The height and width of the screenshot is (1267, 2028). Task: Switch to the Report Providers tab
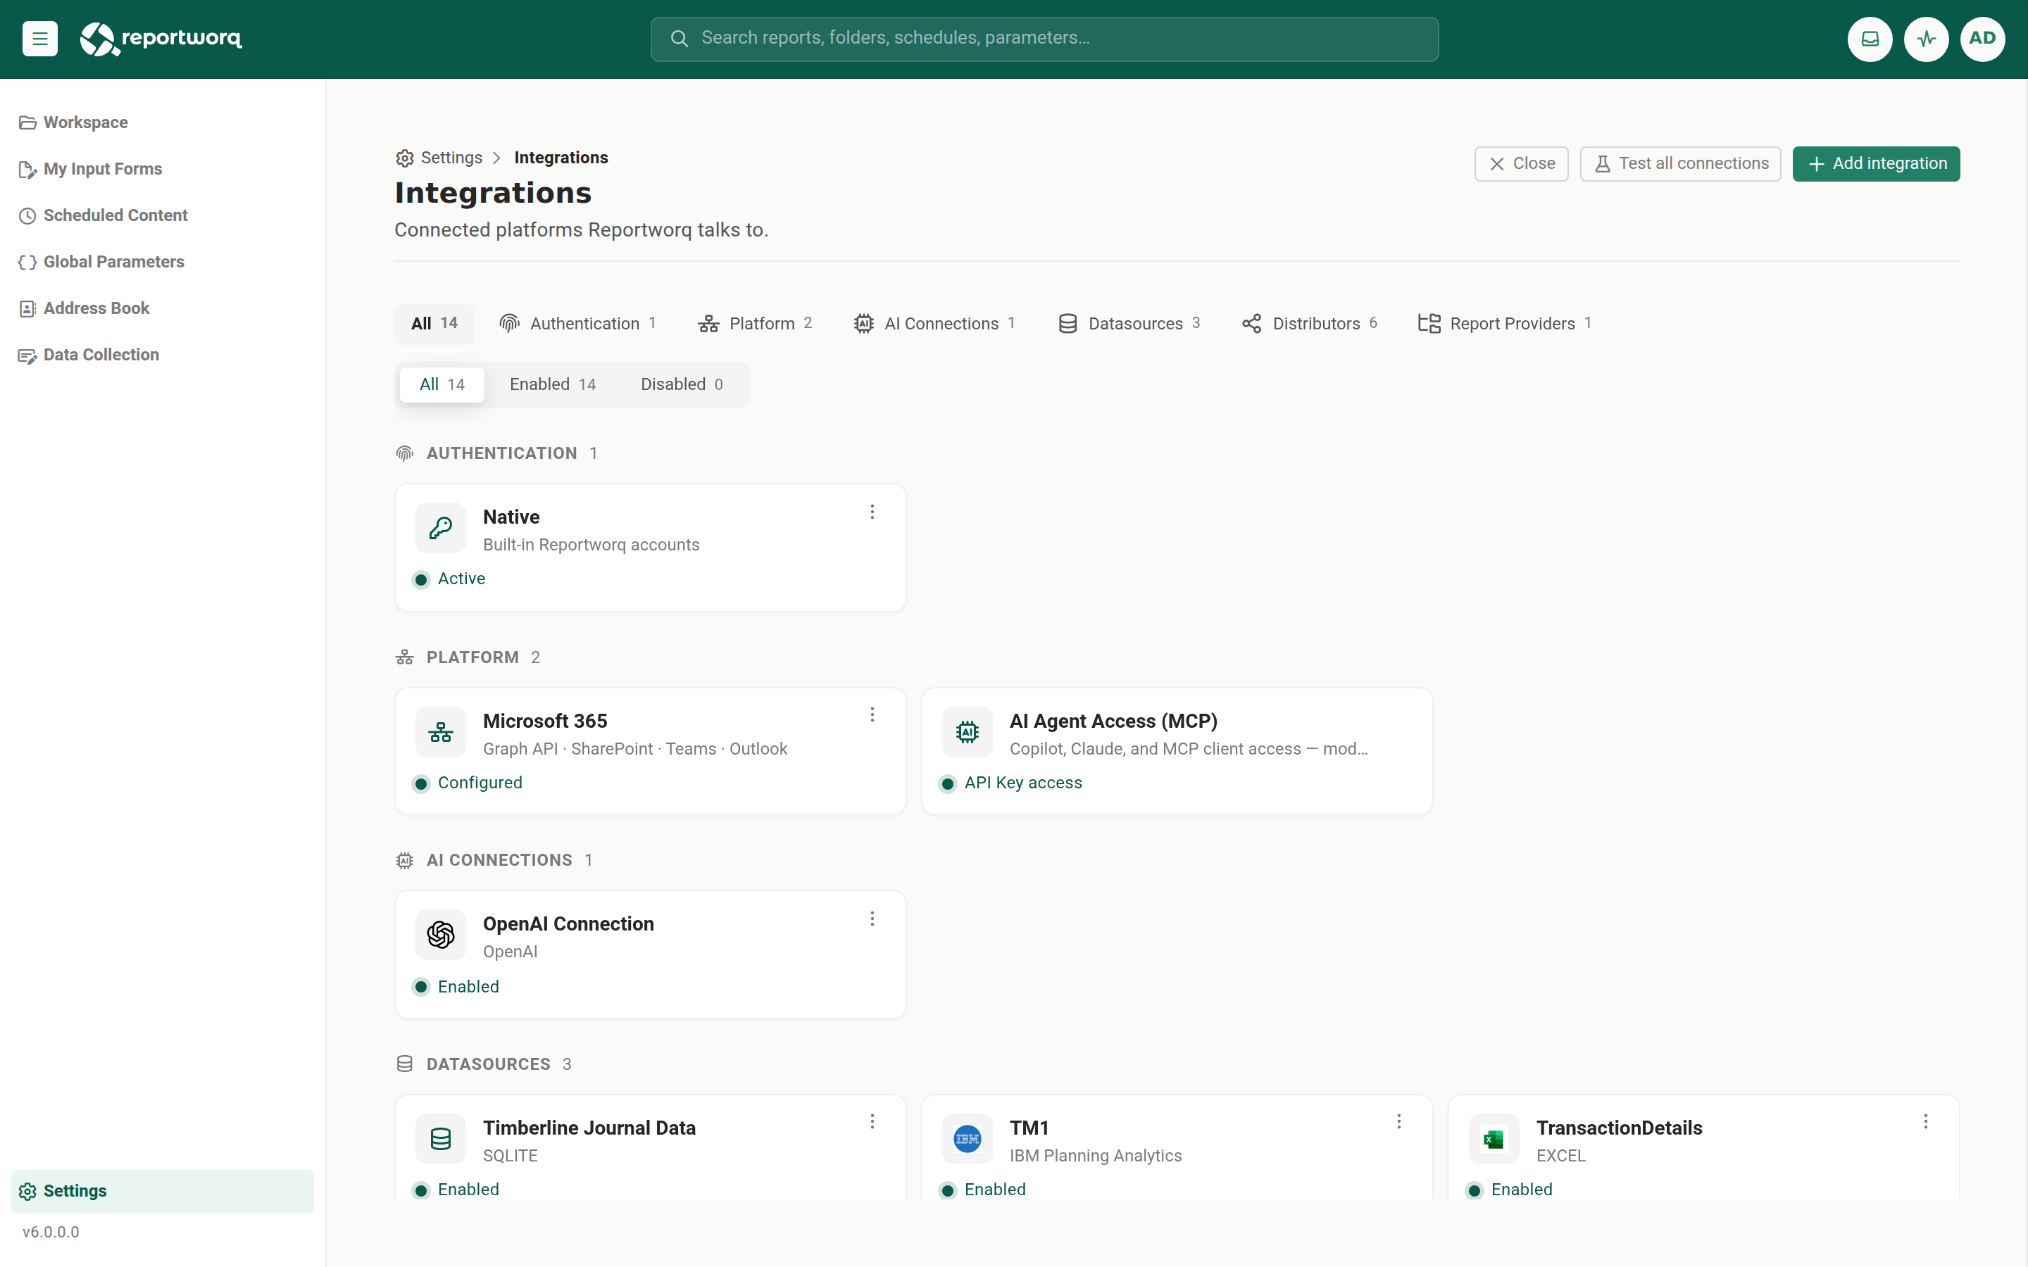point(1505,324)
